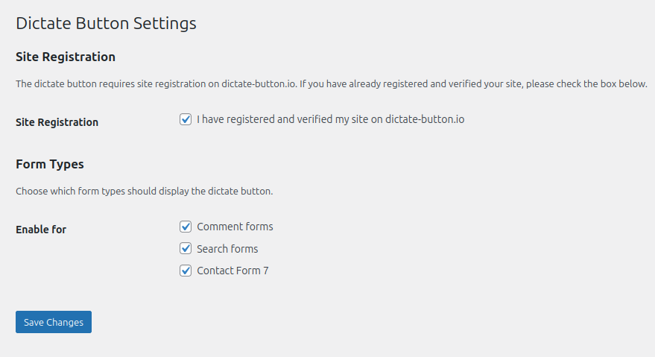Click the large Site Registration section heading
Image resolution: width=655 pixels, height=357 pixels.
[66, 57]
